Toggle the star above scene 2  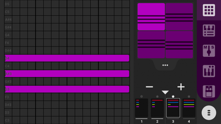pyautogui.click(x=157, y=96)
